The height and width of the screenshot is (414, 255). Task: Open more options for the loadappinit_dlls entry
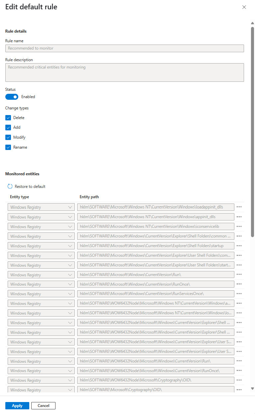[239, 207]
